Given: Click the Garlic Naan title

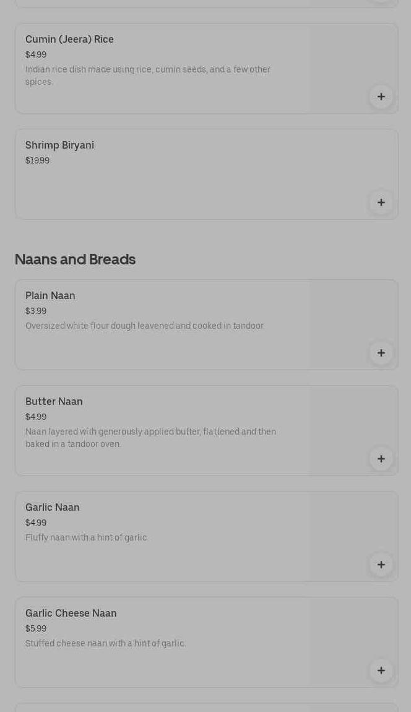Looking at the screenshot, I should 53,508.
